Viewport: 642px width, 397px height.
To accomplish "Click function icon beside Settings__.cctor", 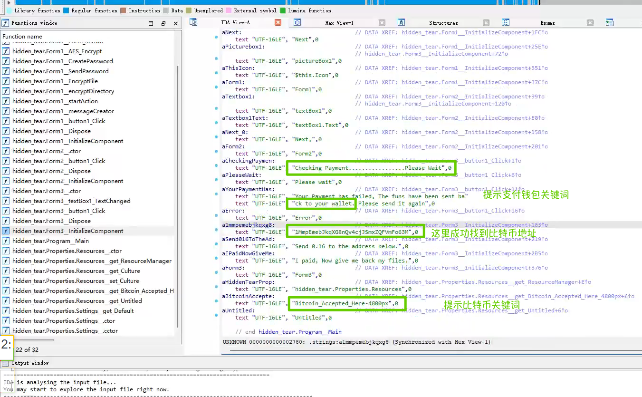I will pos(6,330).
